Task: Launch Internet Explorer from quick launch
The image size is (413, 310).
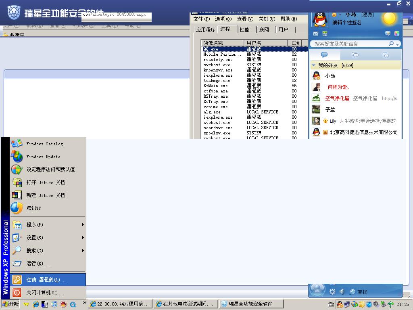Action: pyautogui.click(x=36, y=304)
